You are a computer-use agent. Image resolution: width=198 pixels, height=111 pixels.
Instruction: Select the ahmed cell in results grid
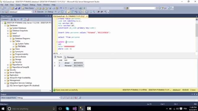coord(67,63)
